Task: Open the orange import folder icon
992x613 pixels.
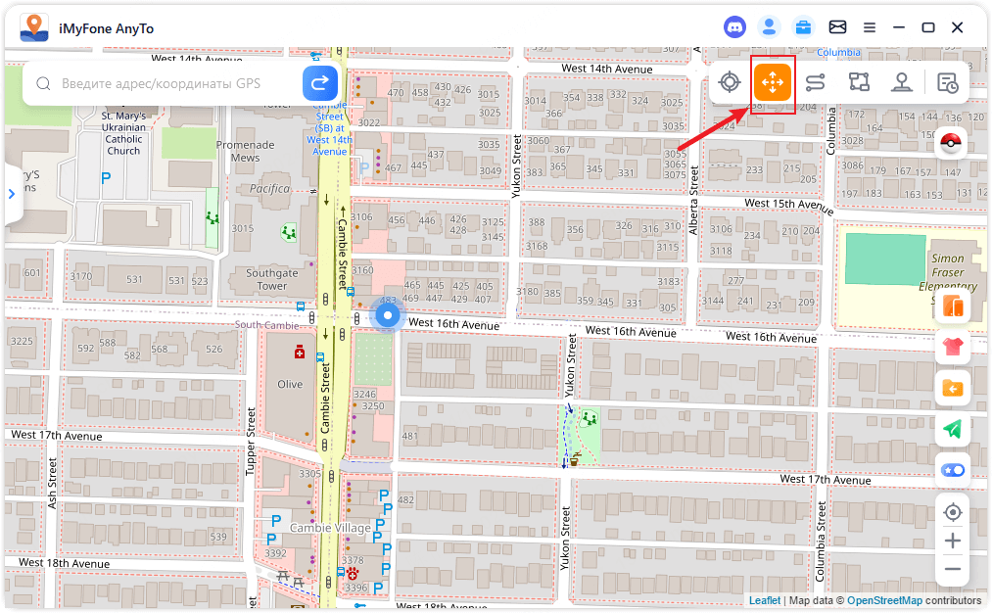Action: (x=953, y=388)
